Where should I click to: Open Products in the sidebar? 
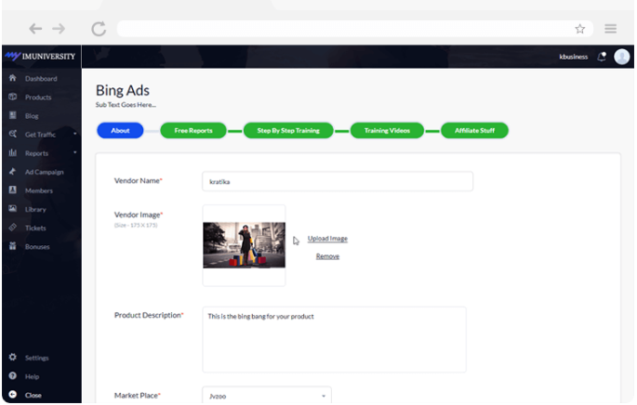click(38, 98)
